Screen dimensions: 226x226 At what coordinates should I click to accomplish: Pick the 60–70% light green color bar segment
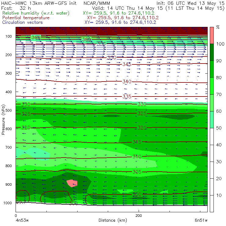[x=212, y=103]
